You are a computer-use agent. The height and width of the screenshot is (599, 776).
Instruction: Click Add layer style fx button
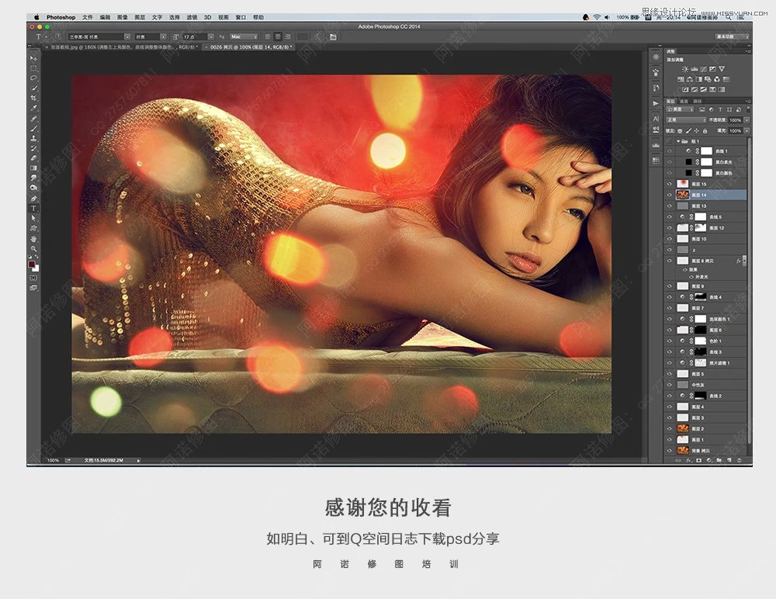pos(688,460)
